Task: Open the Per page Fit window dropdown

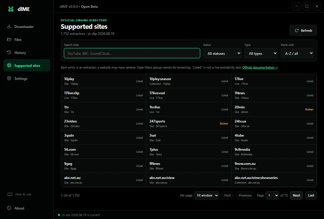Action: point(206,195)
